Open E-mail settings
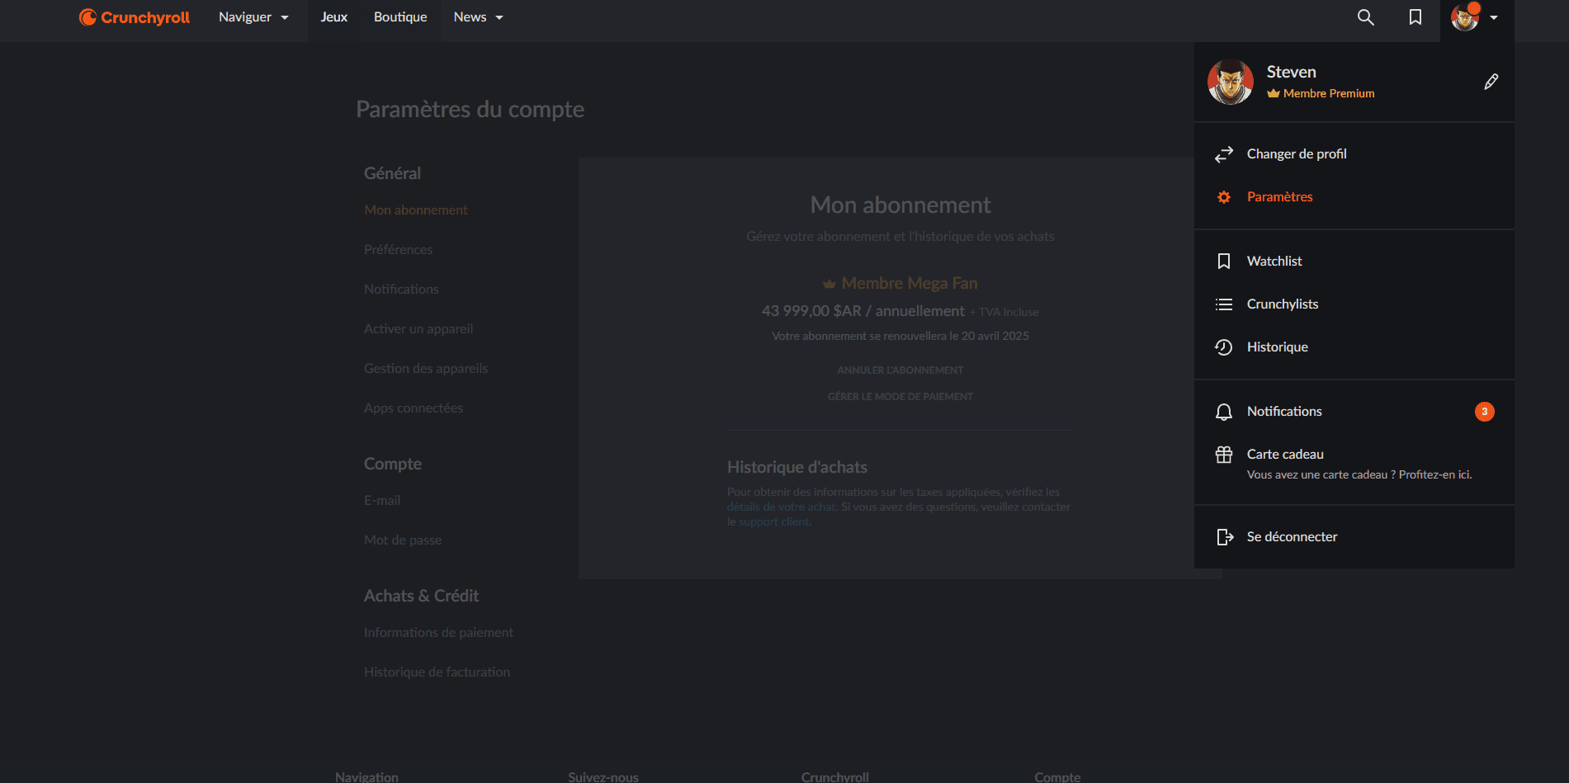Viewport: 1569px width, 783px height. pyautogui.click(x=382, y=501)
